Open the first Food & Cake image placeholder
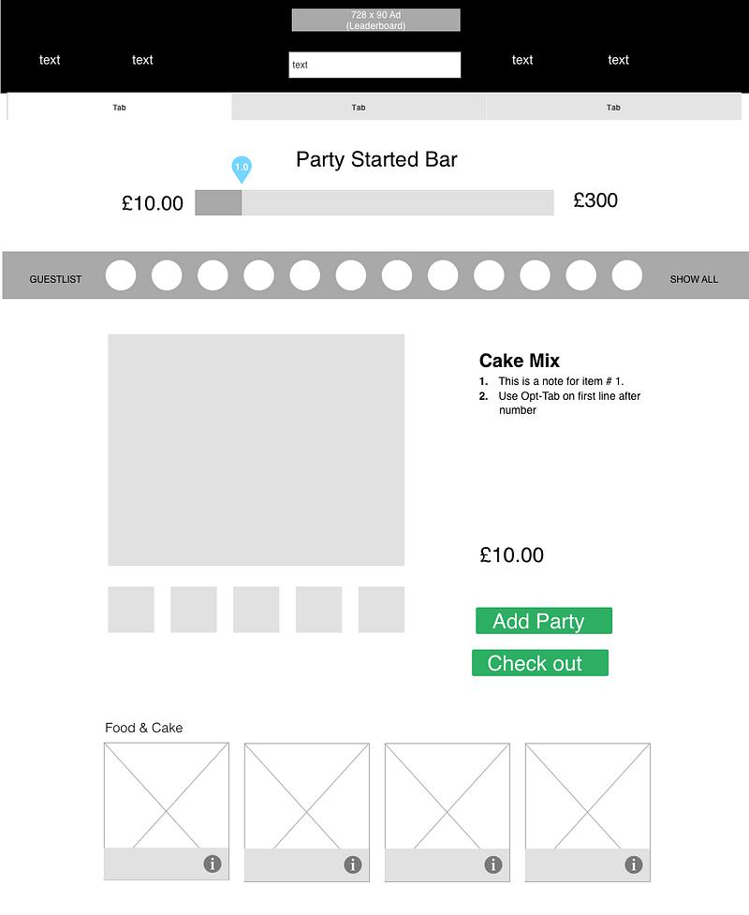 pyautogui.click(x=167, y=795)
